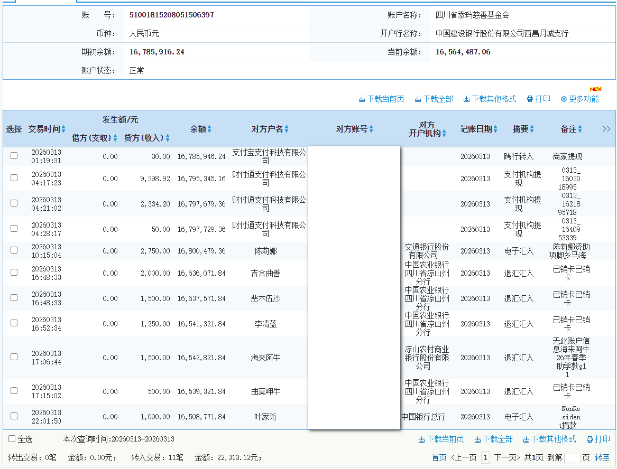Sort the 交易时间 column
Viewport: 617px width, 469px height.
[63, 129]
